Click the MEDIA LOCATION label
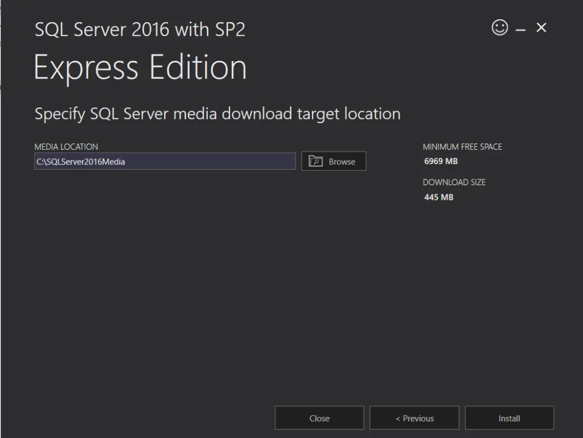Image resolution: width=583 pixels, height=438 pixels. tap(66, 146)
